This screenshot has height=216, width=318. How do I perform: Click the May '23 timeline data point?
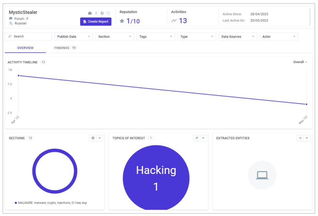pyautogui.click(x=306, y=104)
